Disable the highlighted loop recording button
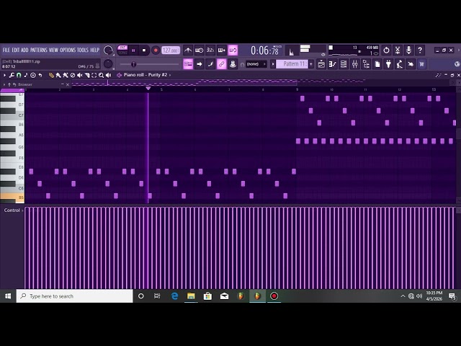The height and width of the screenshot is (346, 461). pos(233,50)
